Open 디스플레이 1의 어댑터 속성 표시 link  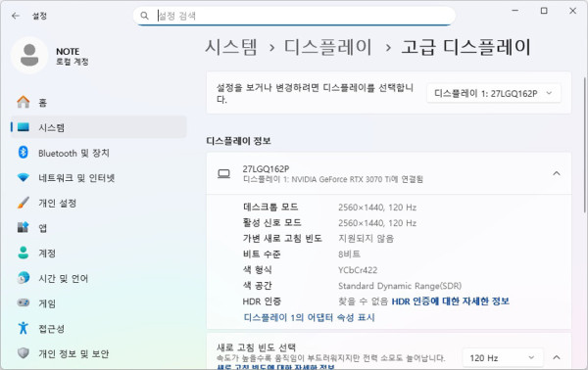(309, 317)
